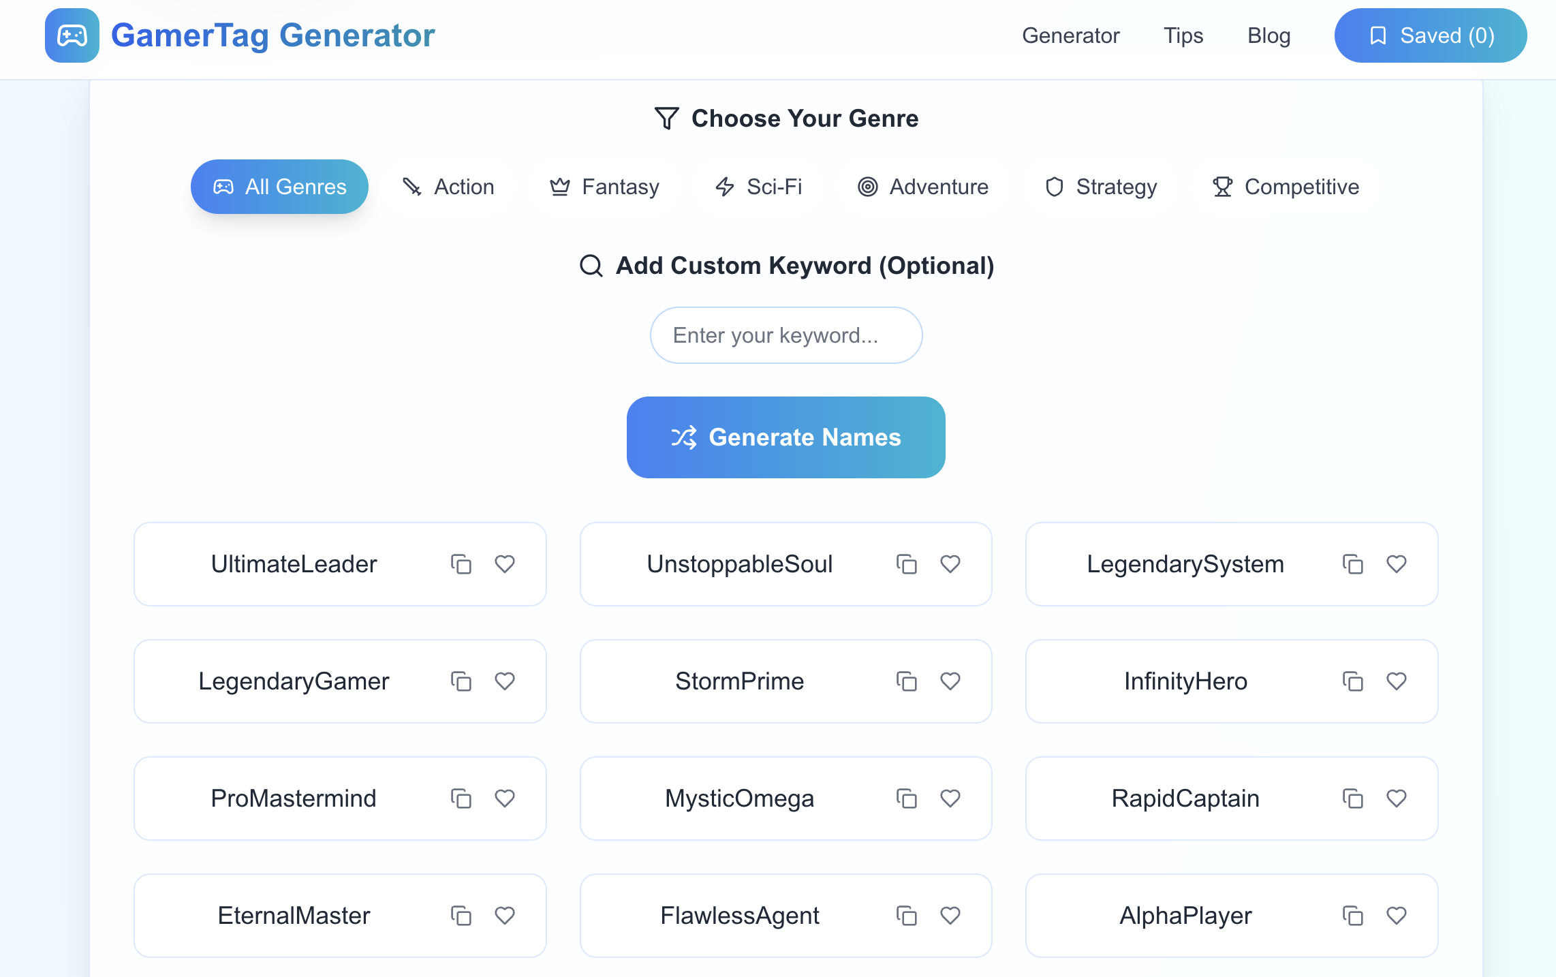
Task: Click the funnel icon beside Choose Your Genre
Action: pos(666,118)
